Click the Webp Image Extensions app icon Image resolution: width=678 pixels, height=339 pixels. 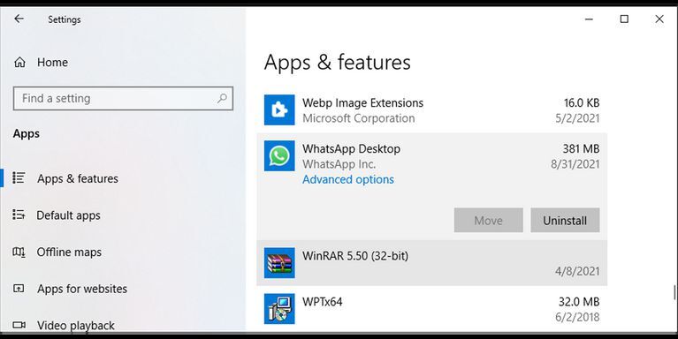click(x=279, y=110)
